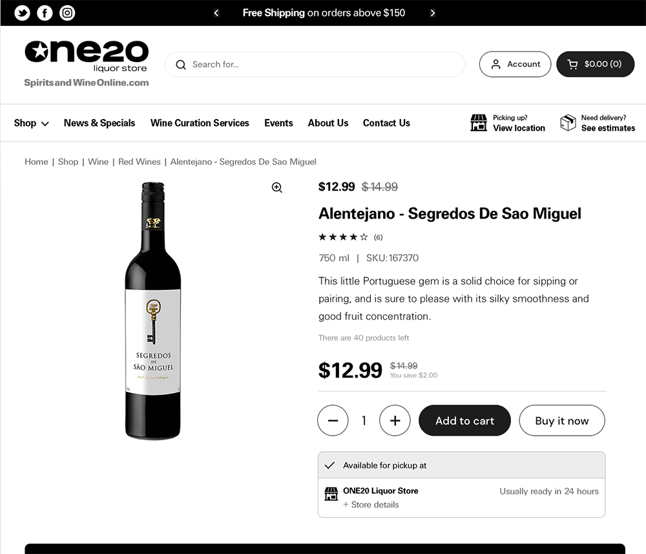Open the Account button
The height and width of the screenshot is (554, 646).
[x=515, y=64]
